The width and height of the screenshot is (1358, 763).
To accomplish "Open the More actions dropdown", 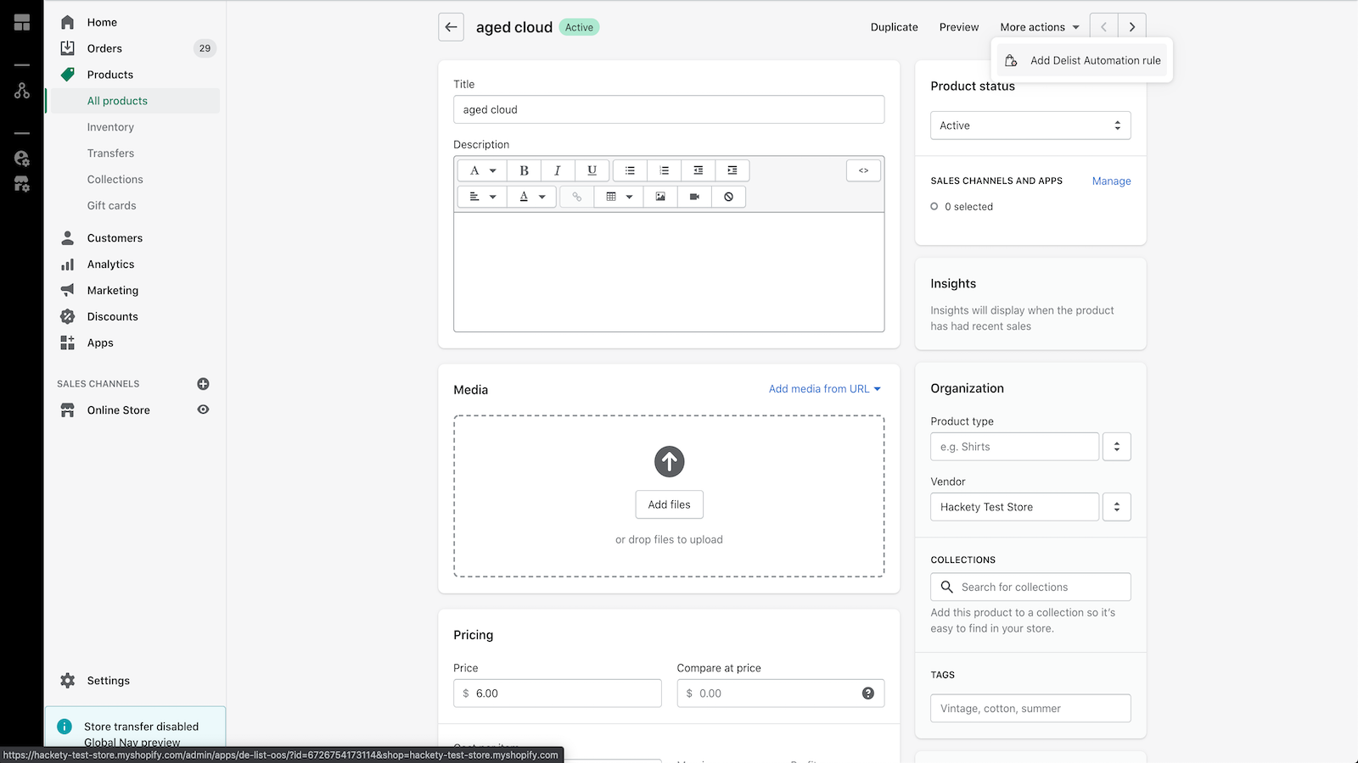I will [x=1040, y=27].
